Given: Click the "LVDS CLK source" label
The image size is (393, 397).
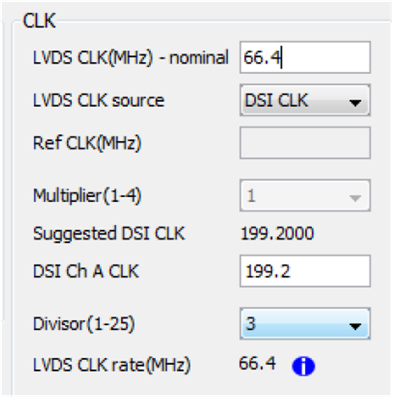Looking at the screenshot, I should 99,101.
